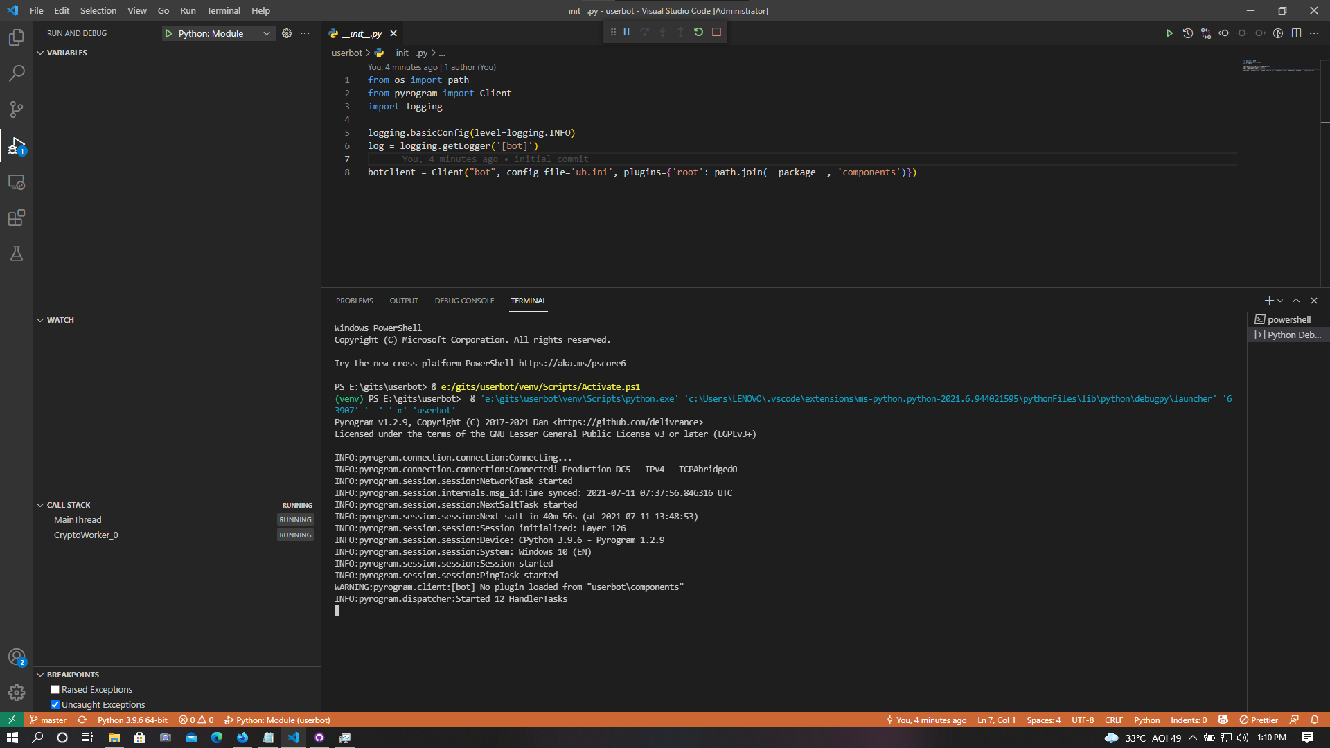Click userbot in the breadcrumb
This screenshot has height=748, width=1330.
[346, 53]
